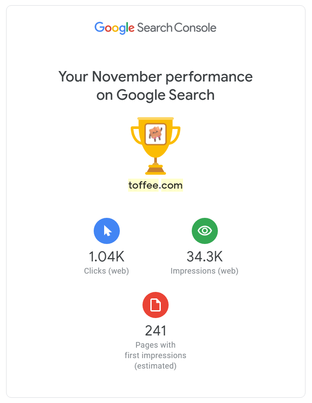Click the red page document icon
The height and width of the screenshot is (403, 312).
156,305
